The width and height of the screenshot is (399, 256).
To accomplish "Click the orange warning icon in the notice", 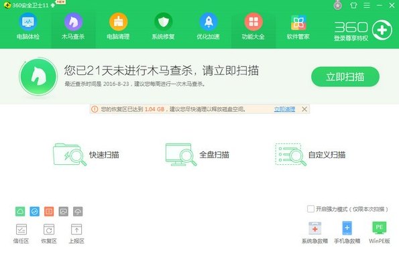I will (95, 109).
